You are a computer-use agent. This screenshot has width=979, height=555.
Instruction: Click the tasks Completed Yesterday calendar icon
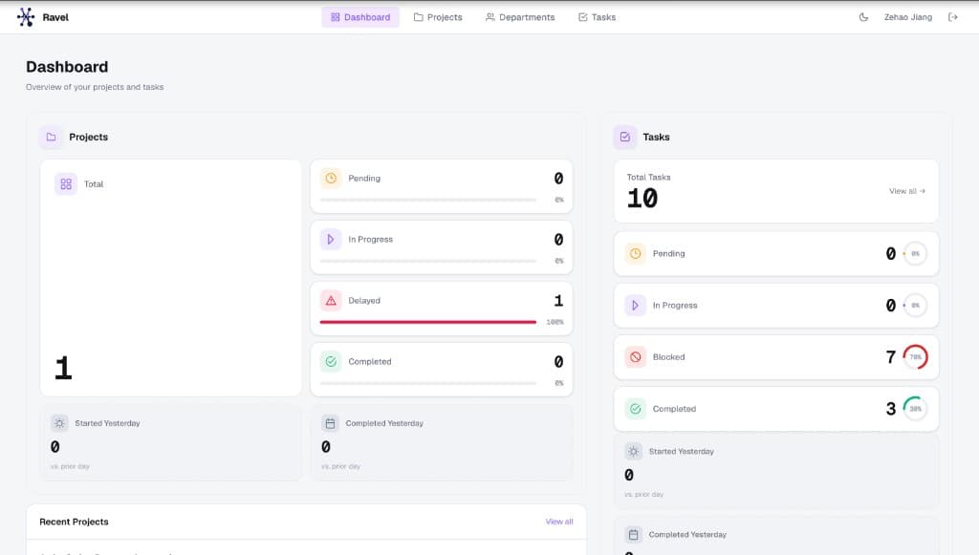point(633,535)
